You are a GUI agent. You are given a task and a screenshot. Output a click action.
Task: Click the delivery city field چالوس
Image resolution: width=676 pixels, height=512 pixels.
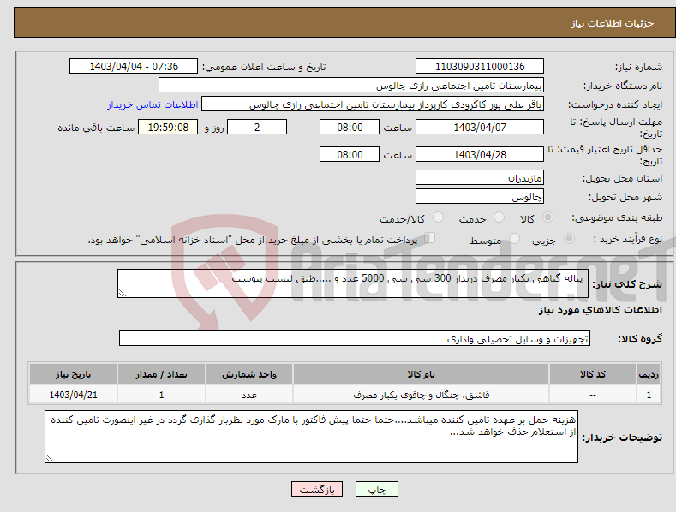tap(480, 197)
